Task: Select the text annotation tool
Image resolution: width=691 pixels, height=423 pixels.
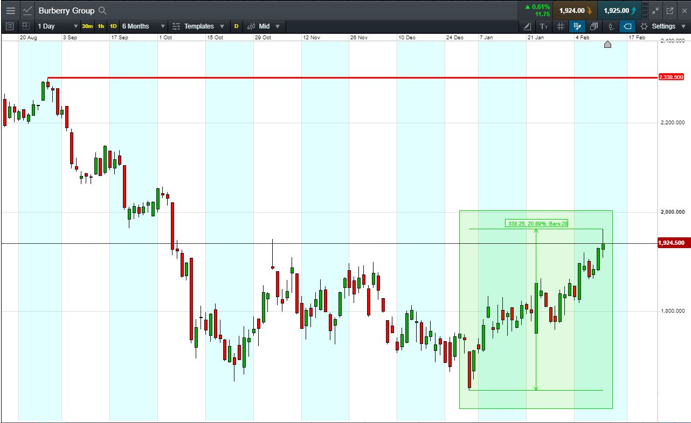Action: click(544, 26)
